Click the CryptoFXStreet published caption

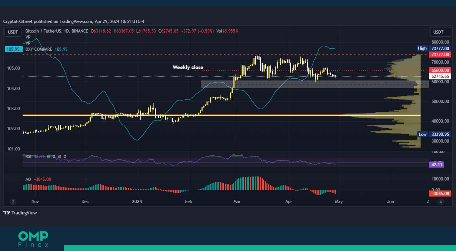74,21
